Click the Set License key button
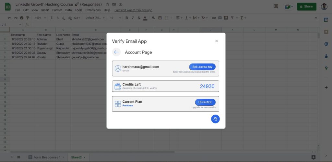 (202, 67)
